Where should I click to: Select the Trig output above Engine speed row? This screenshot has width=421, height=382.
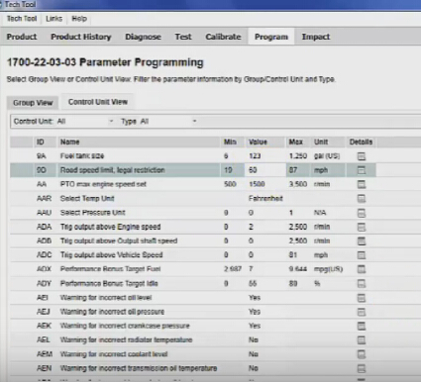point(193,227)
